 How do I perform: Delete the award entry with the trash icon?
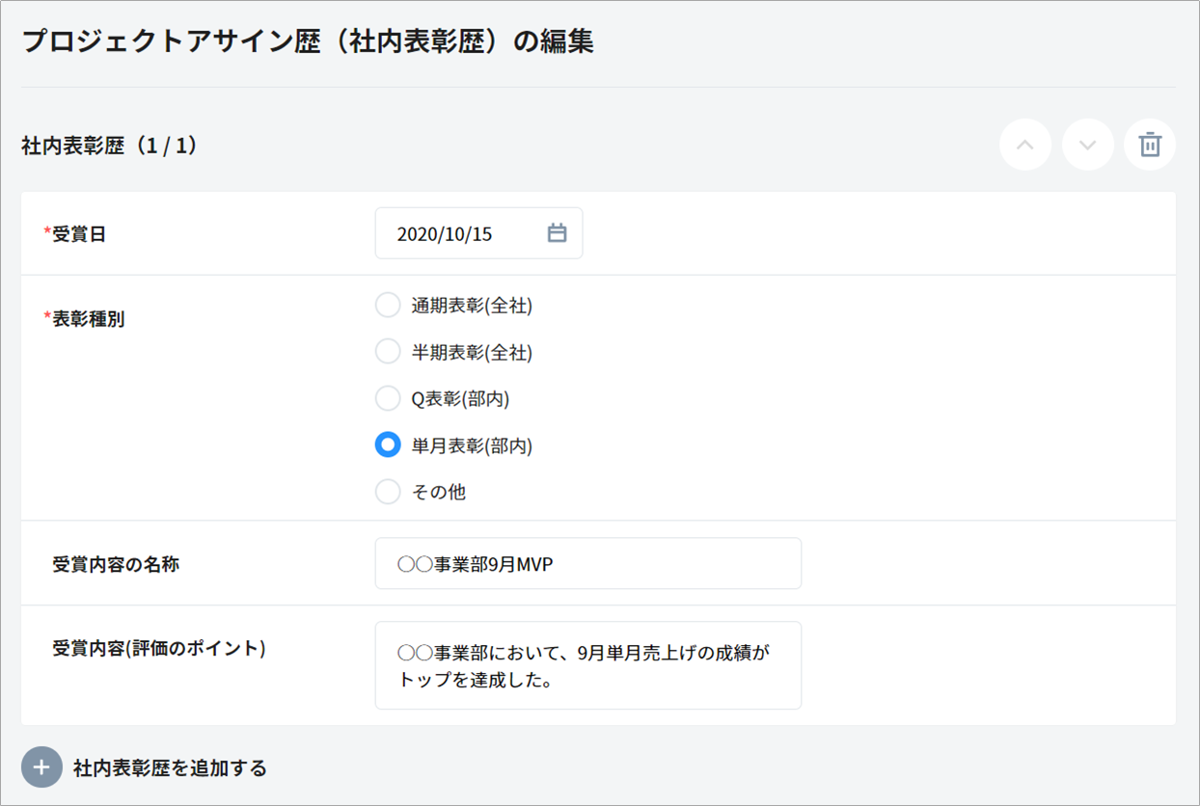click(x=1149, y=146)
